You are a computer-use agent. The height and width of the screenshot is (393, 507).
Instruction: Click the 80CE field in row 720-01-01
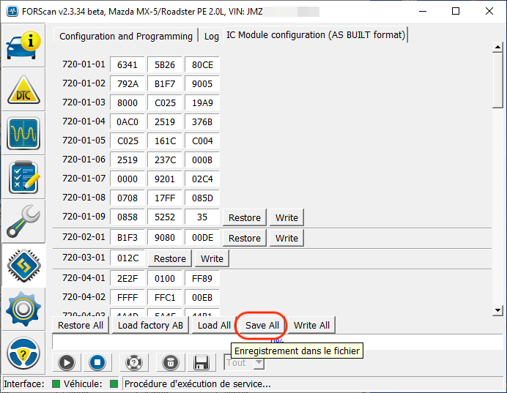[202, 65]
